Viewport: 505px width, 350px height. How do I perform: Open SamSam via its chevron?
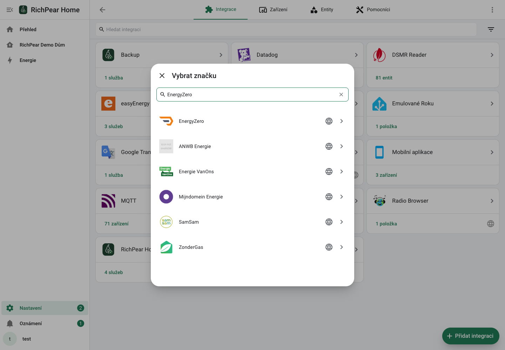(x=342, y=222)
